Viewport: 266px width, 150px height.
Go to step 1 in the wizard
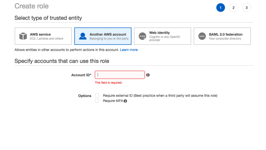[x=221, y=8]
